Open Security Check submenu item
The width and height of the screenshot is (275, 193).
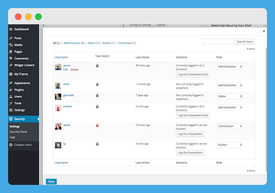pyautogui.click(x=18, y=132)
